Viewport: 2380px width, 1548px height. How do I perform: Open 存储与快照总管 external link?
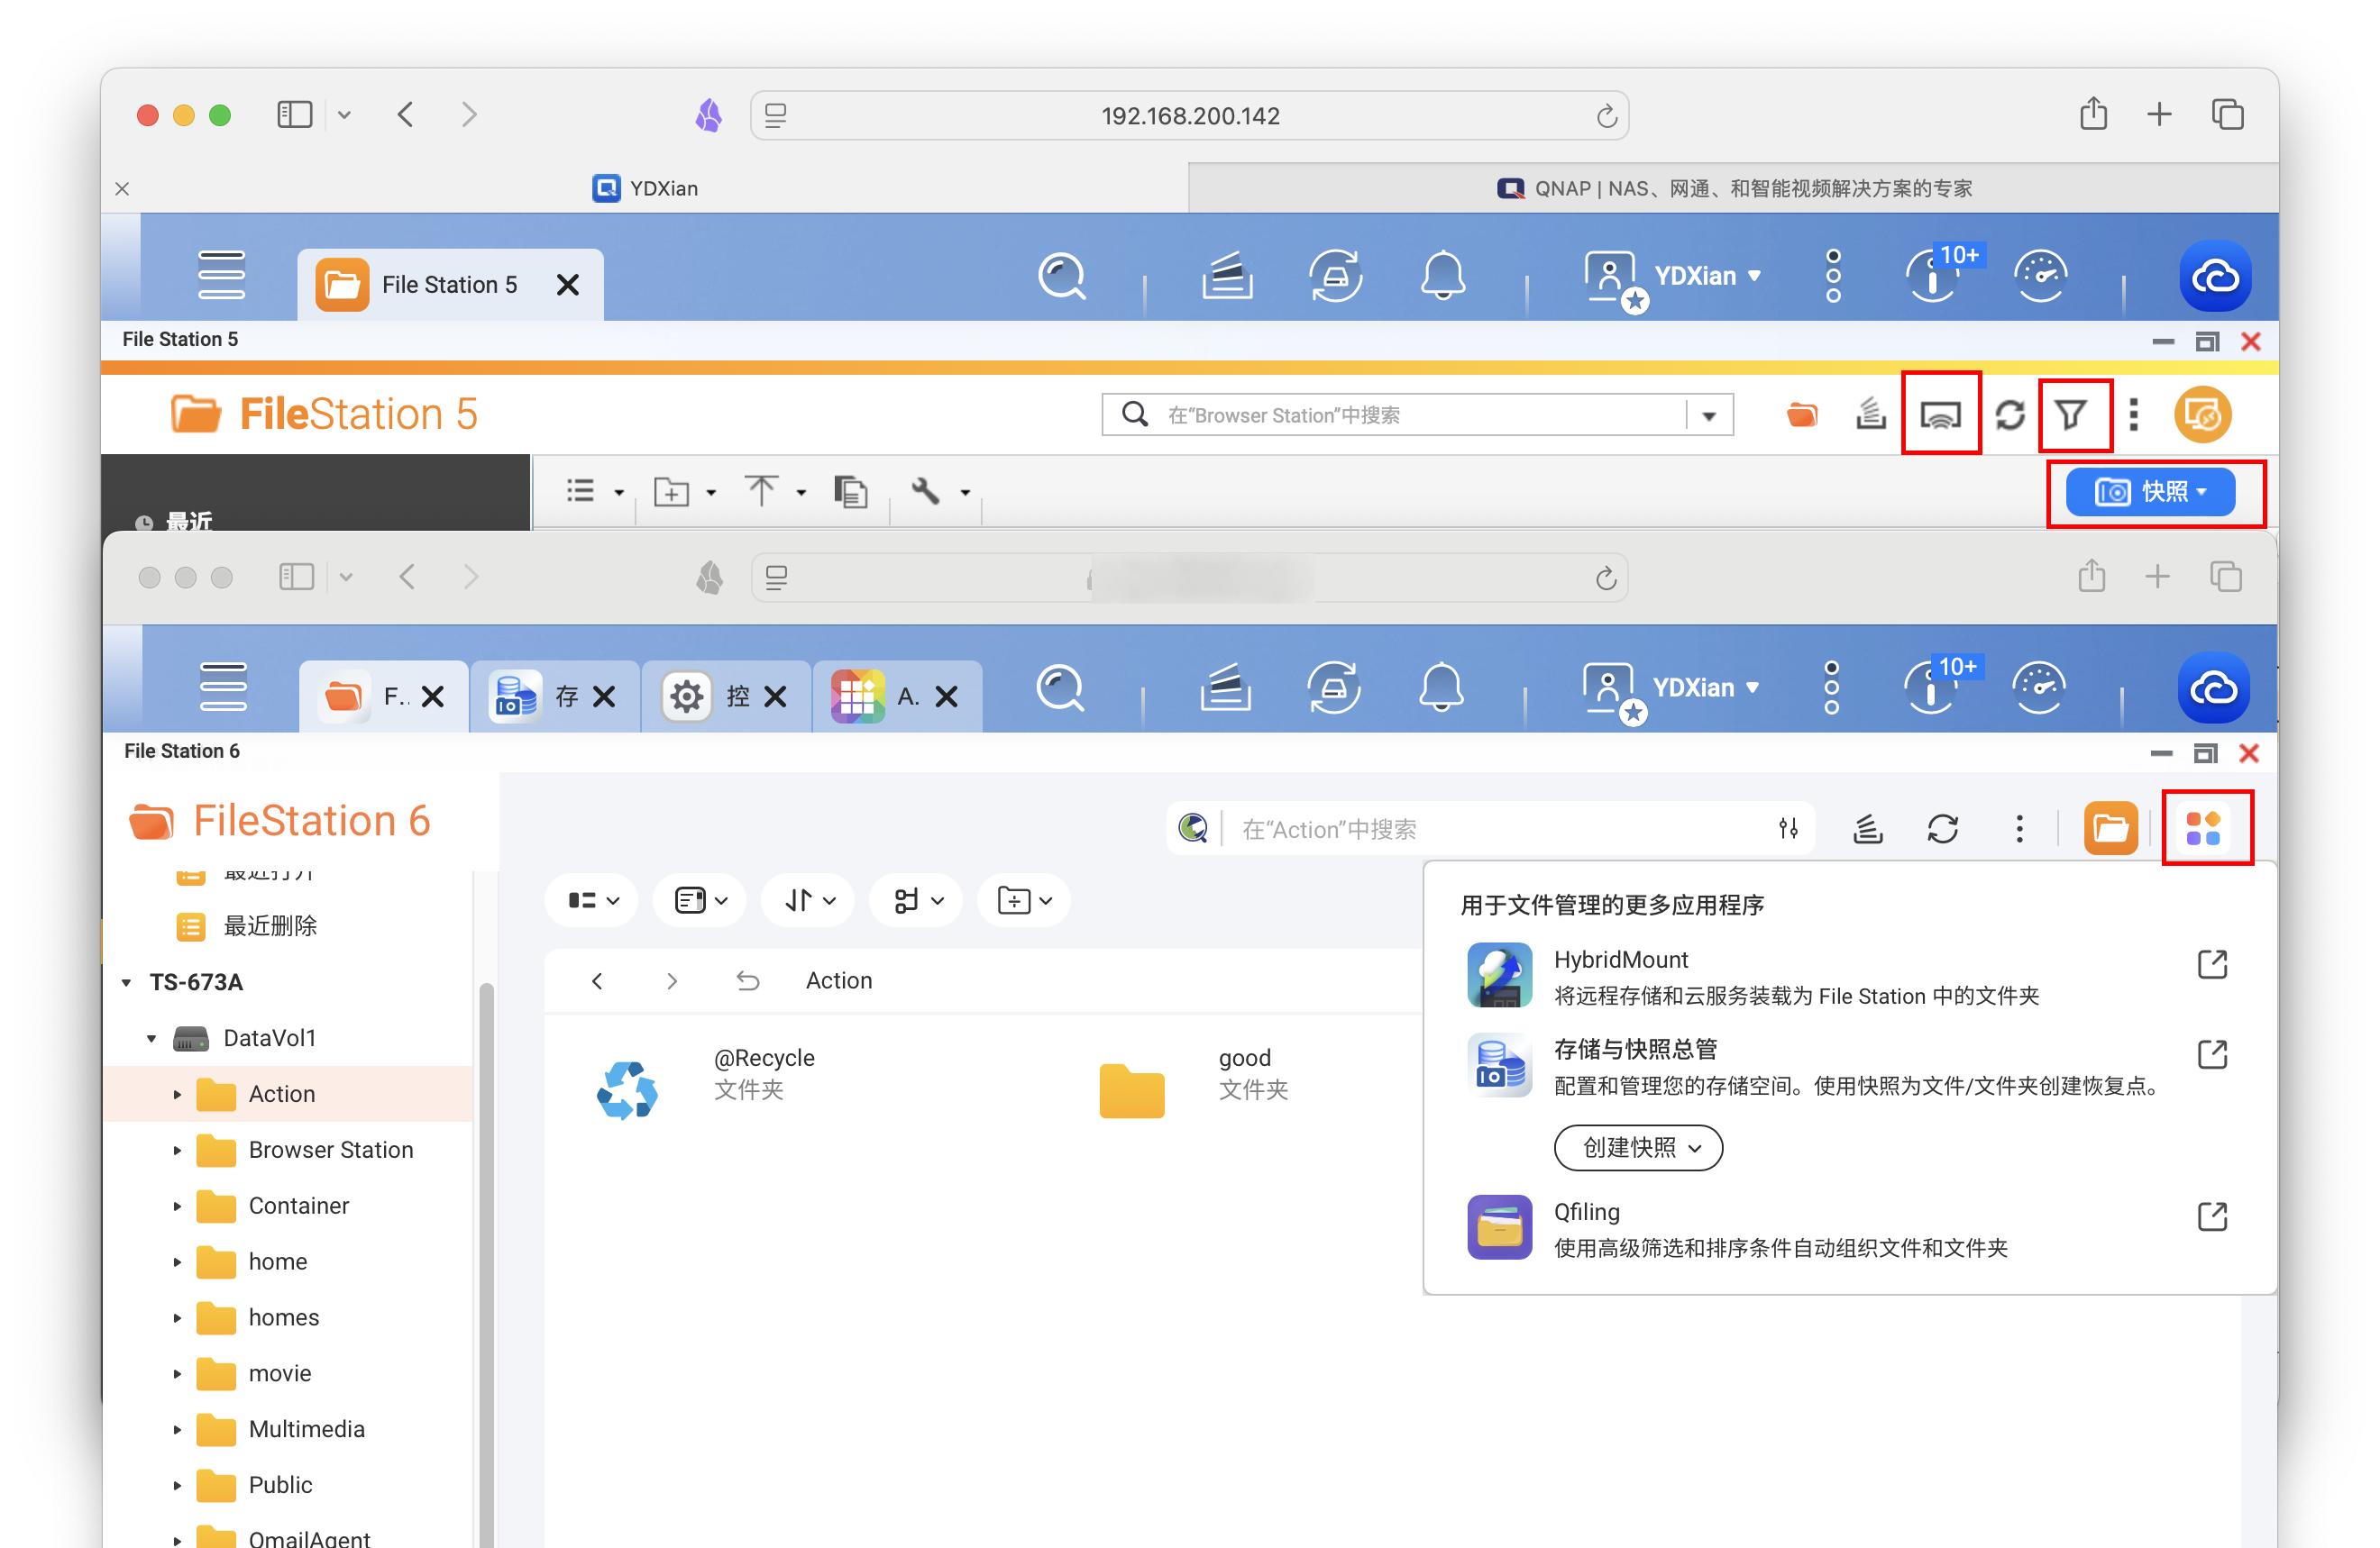pyautogui.click(x=2212, y=1054)
